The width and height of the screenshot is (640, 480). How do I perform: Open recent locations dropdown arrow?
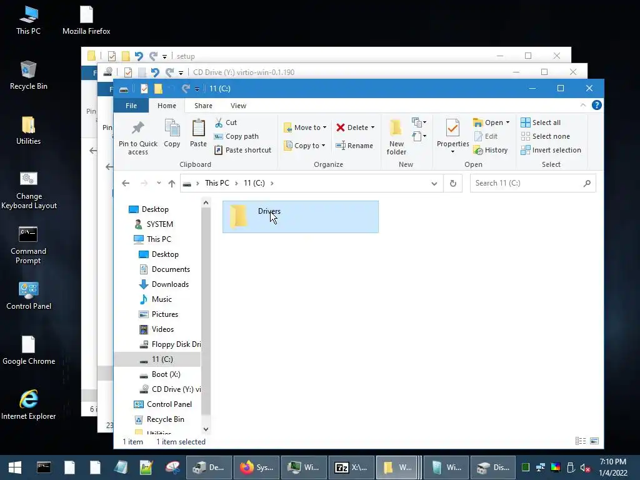[158, 183]
